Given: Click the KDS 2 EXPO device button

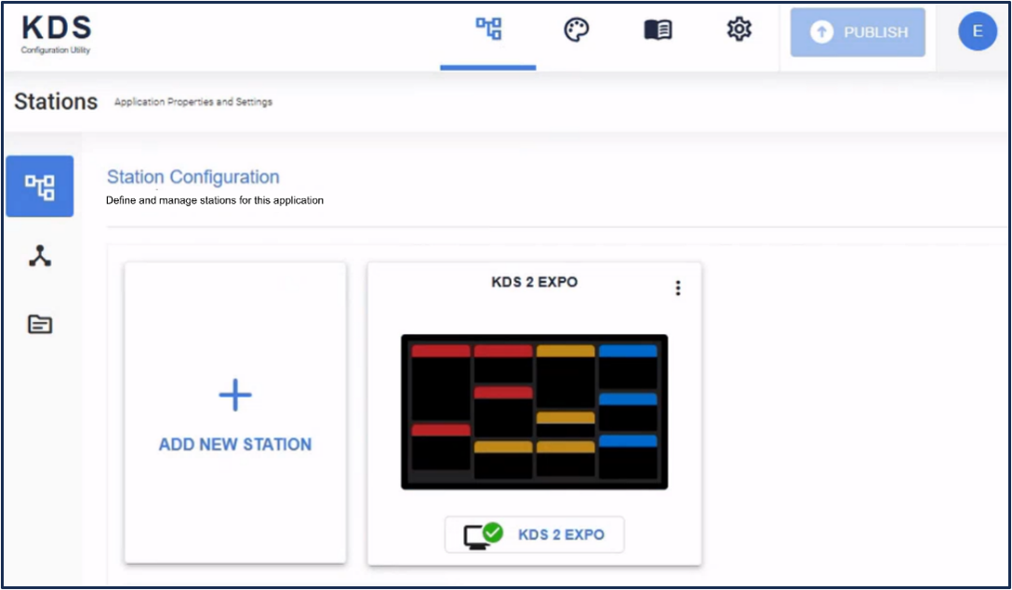Looking at the screenshot, I should pos(535,534).
